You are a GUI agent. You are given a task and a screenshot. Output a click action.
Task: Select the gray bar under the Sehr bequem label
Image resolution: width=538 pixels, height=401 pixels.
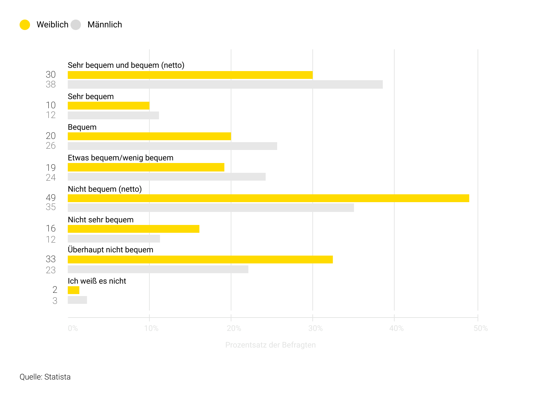[x=113, y=115]
